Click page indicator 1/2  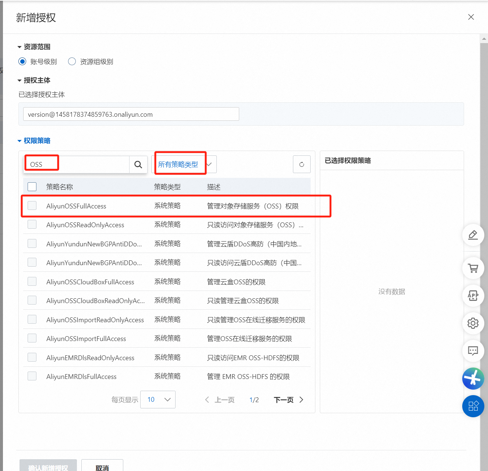pyautogui.click(x=254, y=400)
